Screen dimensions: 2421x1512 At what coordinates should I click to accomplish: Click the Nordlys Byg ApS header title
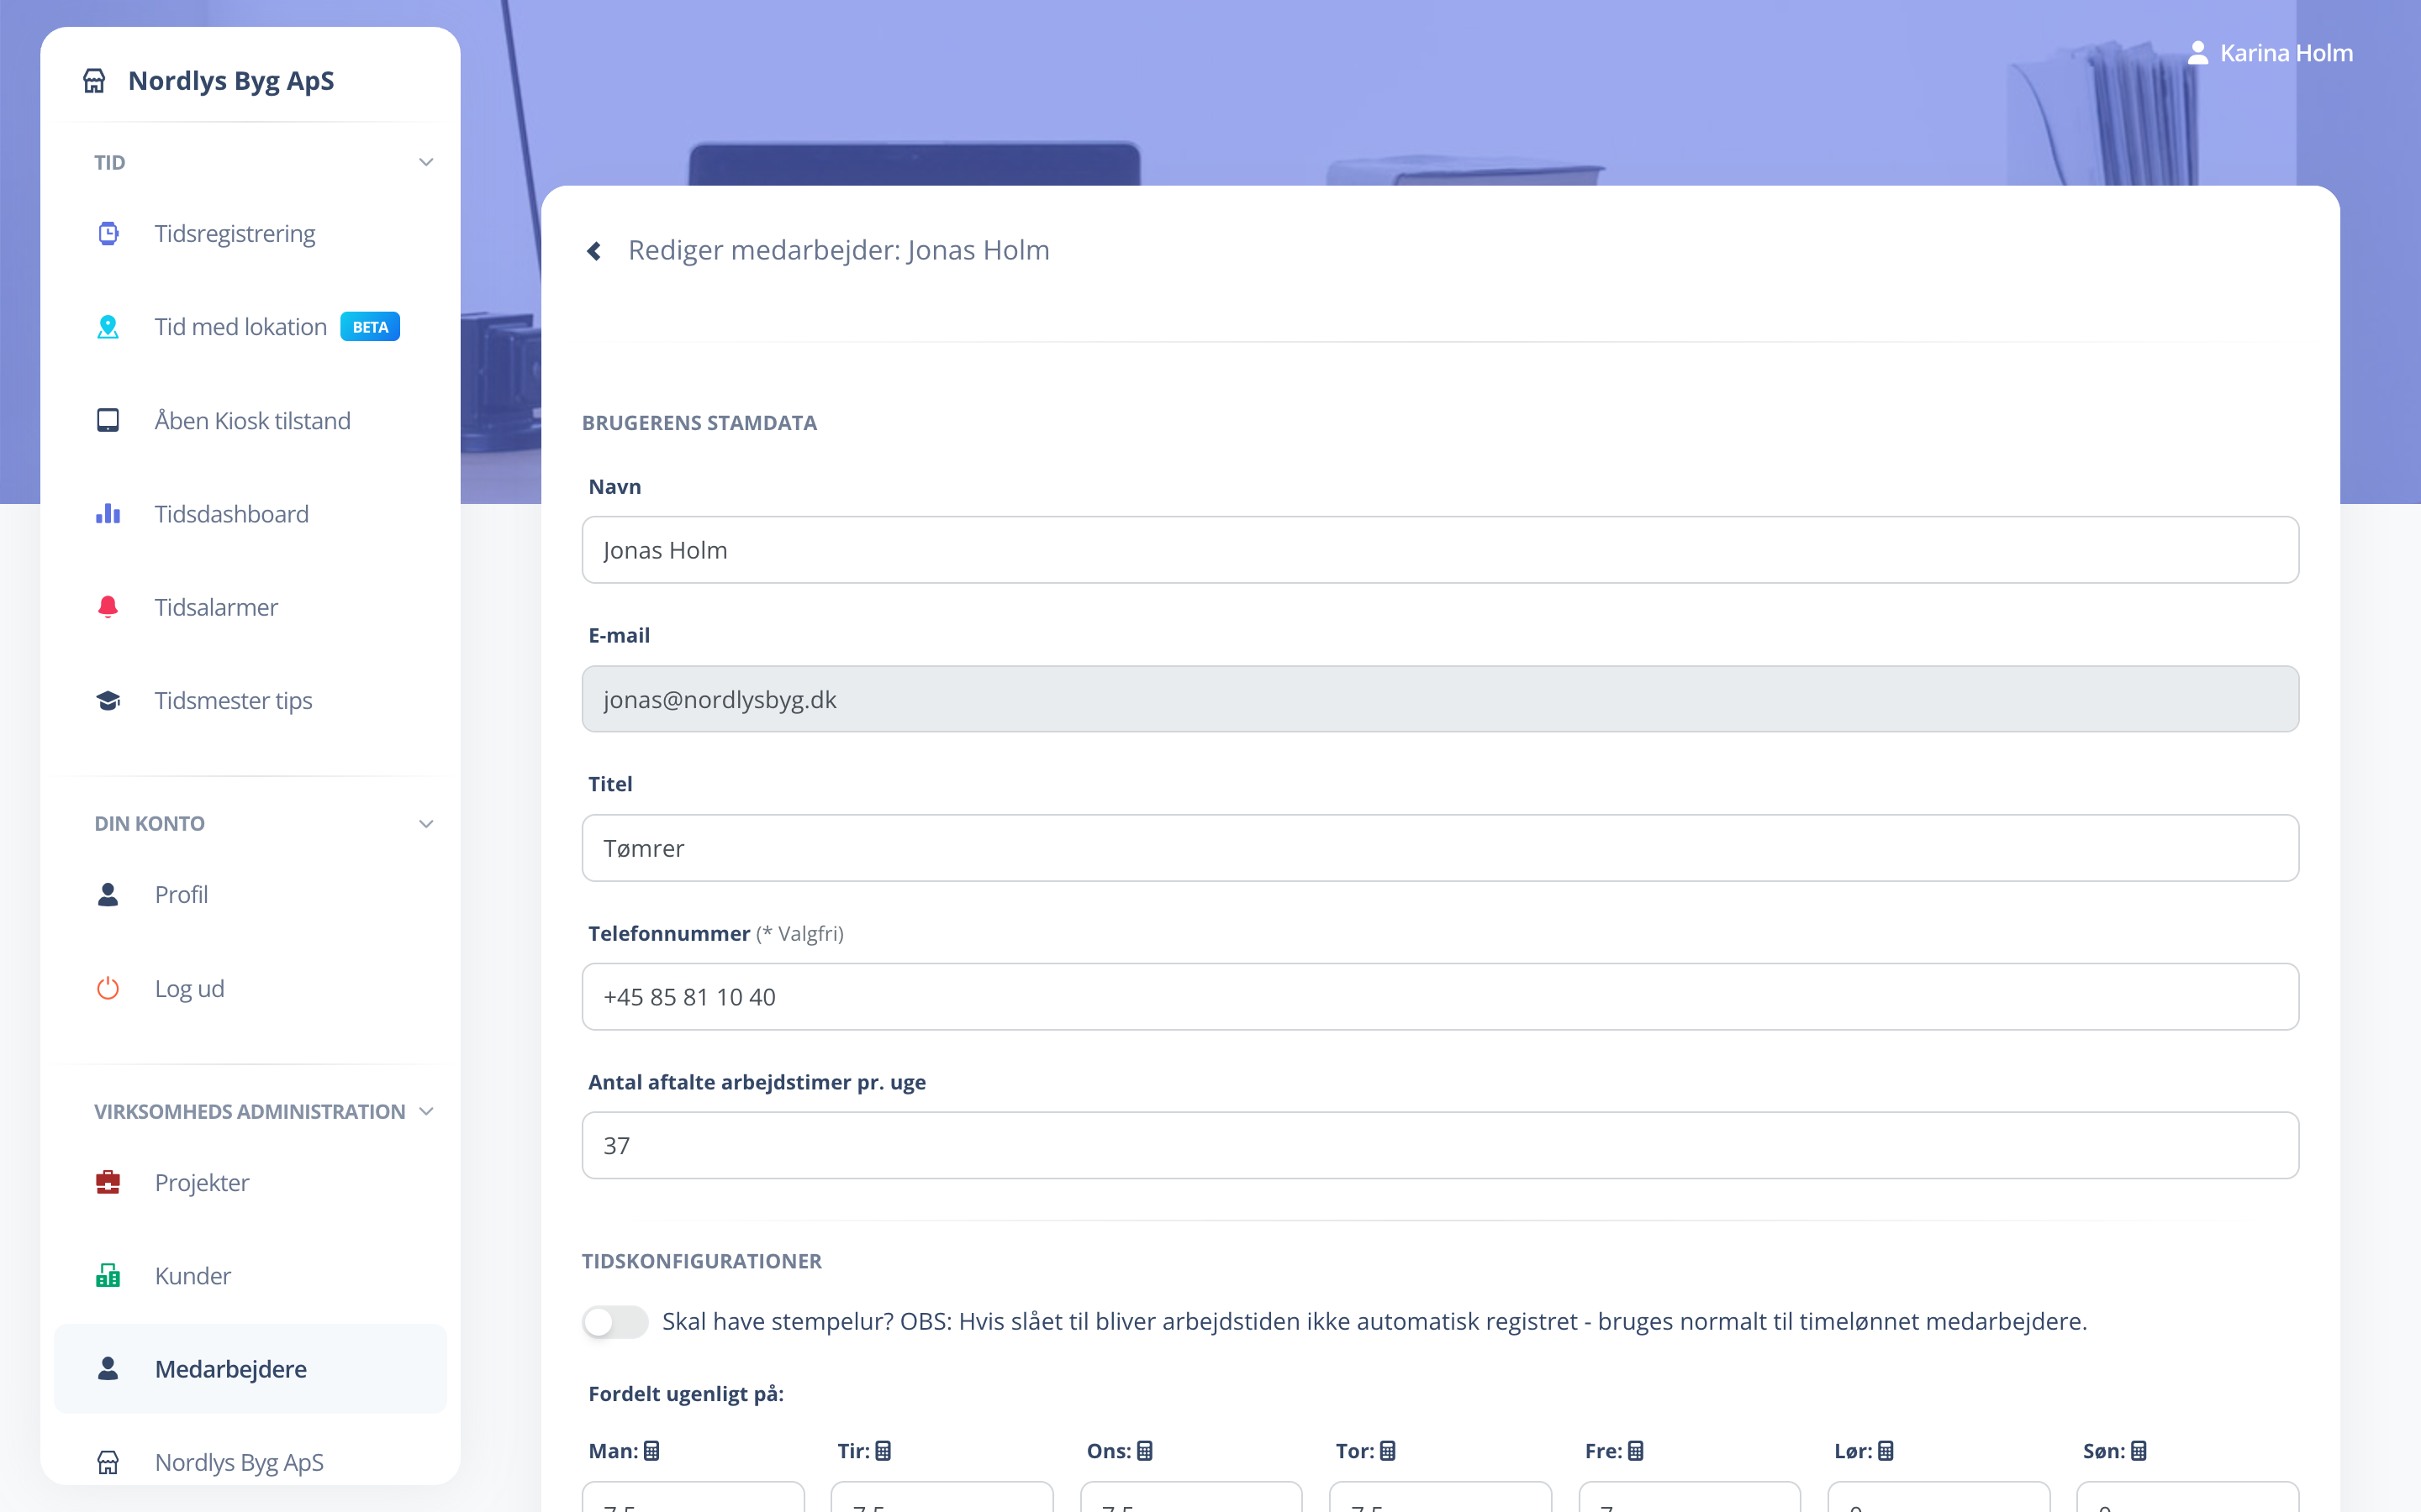coord(231,81)
